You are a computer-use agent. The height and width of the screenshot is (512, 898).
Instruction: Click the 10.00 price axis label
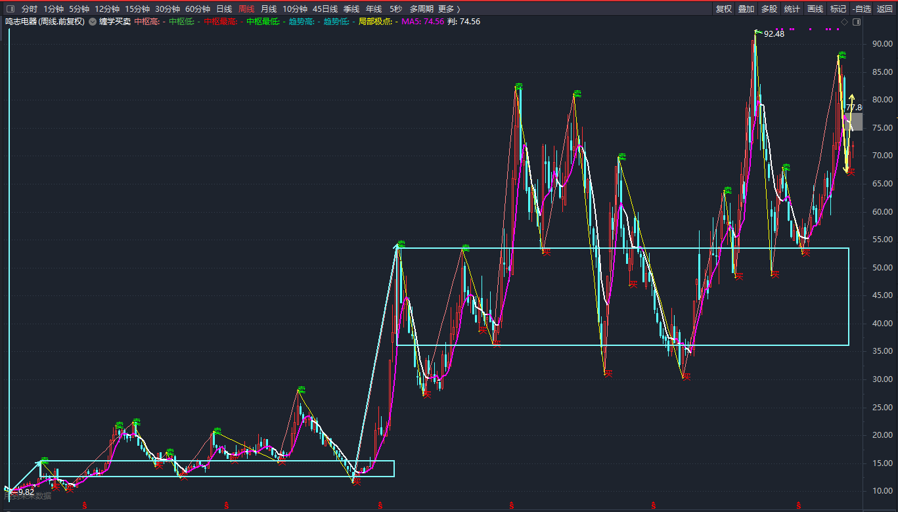click(x=882, y=491)
